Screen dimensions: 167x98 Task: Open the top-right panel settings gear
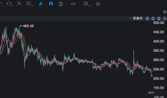click(165, 12)
